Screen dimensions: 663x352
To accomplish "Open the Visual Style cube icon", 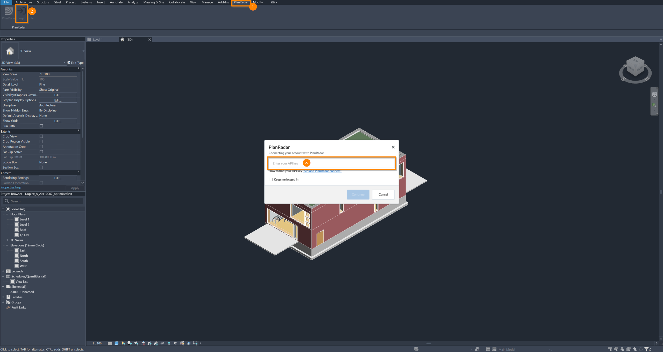I will pos(116,343).
